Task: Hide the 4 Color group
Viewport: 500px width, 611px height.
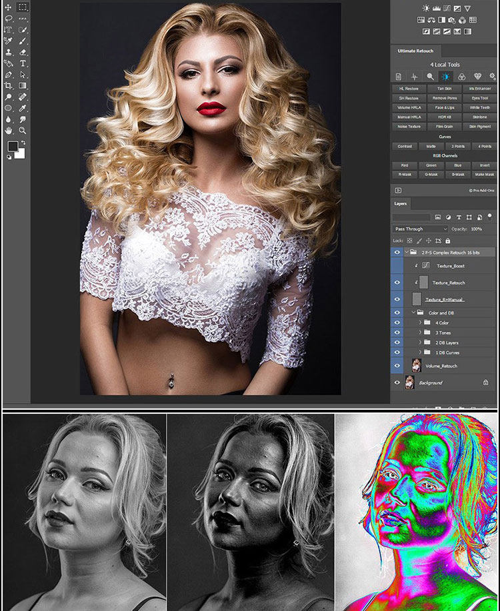Action: [x=397, y=322]
